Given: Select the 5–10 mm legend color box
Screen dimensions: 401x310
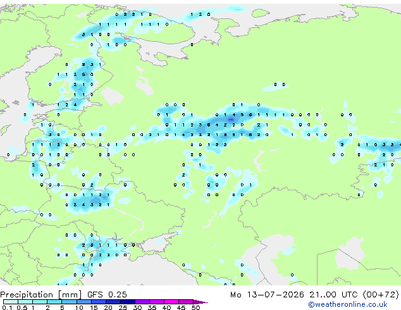Looking at the screenshot, I should tap(69, 302).
